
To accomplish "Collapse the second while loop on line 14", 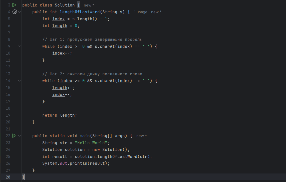I will click(19, 81).
